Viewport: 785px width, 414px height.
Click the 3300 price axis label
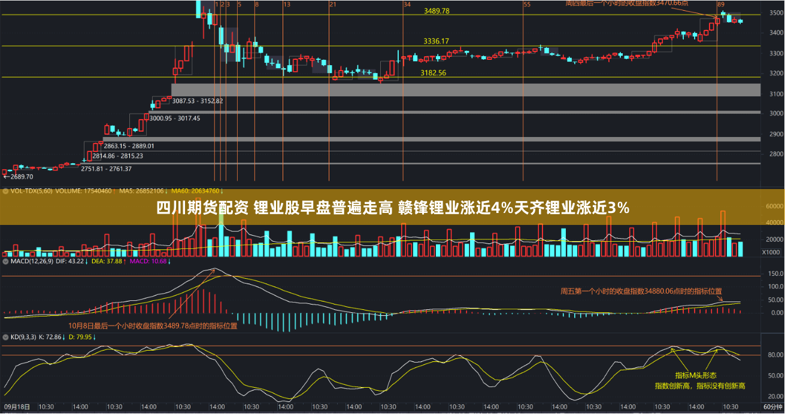777,53
